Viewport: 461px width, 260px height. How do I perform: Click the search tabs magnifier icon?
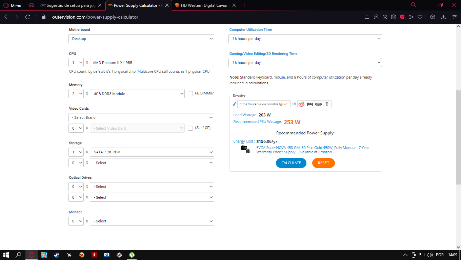414,5
